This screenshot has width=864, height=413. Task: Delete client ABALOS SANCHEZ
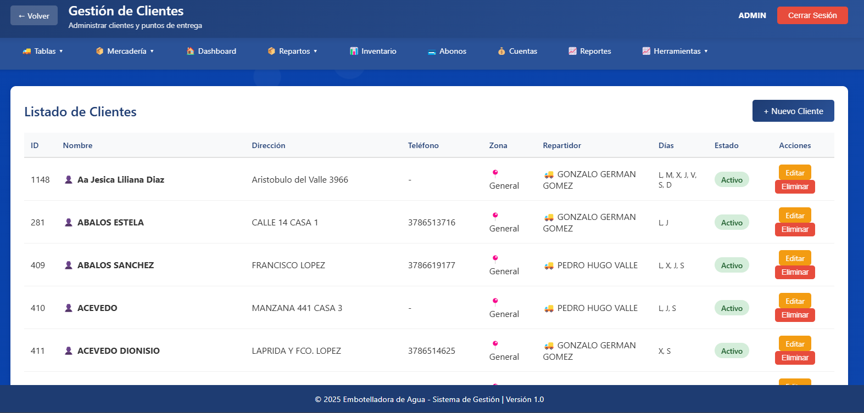click(x=795, y=272)
